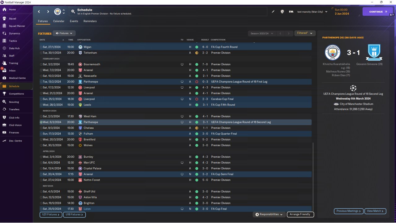The height and width of the screenshot is (223, 396).
Task: Switch to the Reminders tab
Action: [x=90, y=21]
